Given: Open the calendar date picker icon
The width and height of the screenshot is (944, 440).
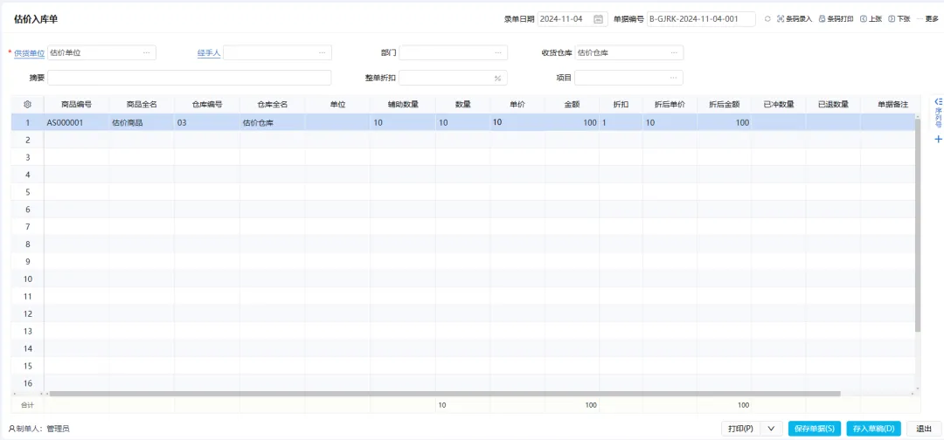Looking at the screenshot, I should pyautogui.click(x=598, y=18).
